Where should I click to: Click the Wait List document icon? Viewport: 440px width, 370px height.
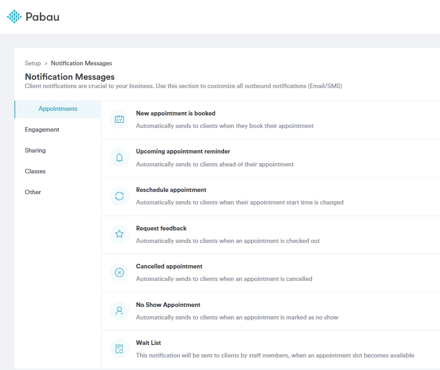(119, 349)
